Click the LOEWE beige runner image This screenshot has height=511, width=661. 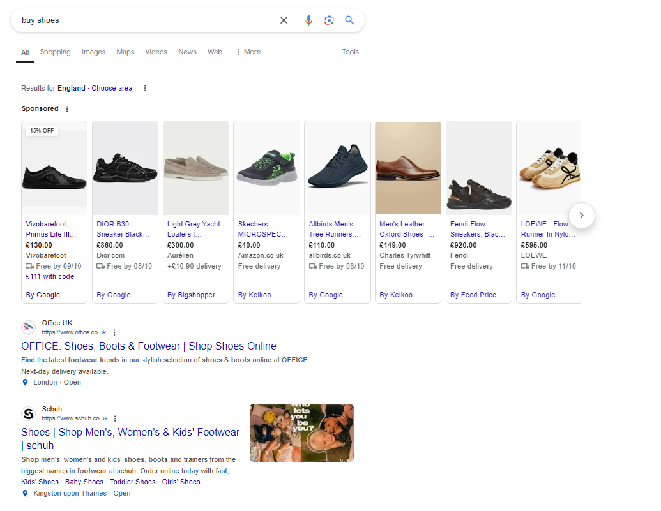(549, 168)
